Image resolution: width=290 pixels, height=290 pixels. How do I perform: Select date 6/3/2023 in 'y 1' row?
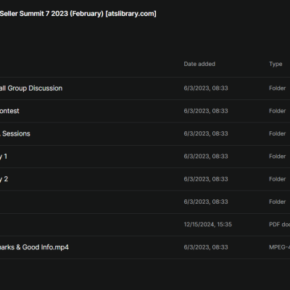tap(206, 157)
